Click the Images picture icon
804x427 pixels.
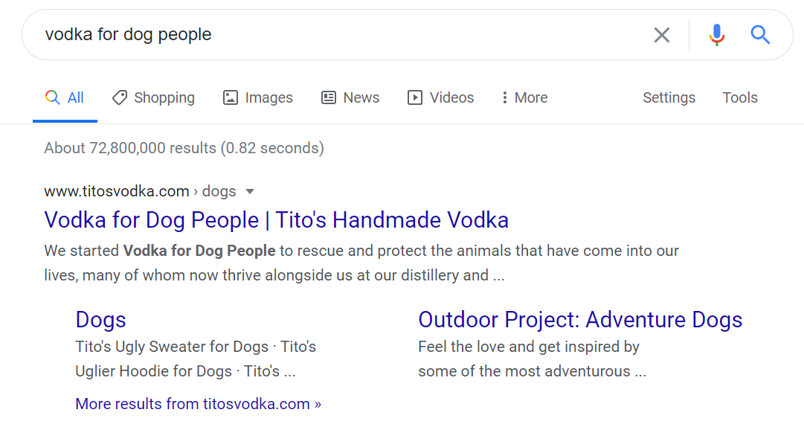(231, 97)
